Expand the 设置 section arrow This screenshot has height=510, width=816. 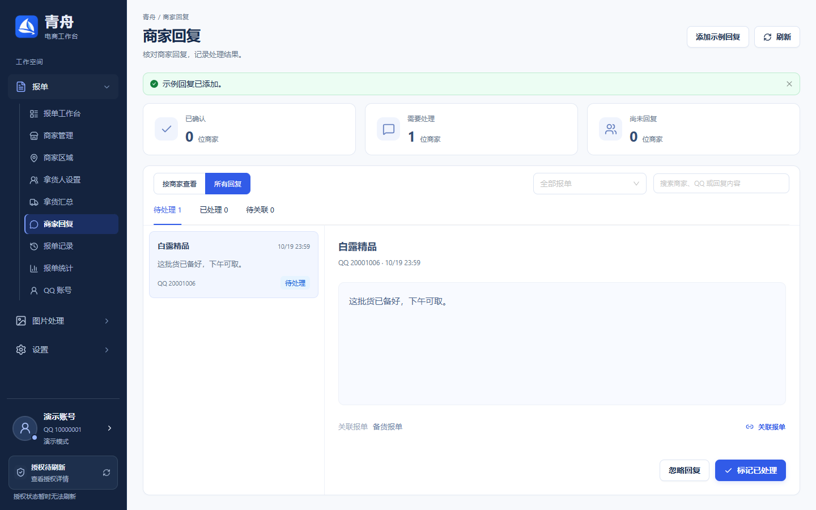coord(107,350)
